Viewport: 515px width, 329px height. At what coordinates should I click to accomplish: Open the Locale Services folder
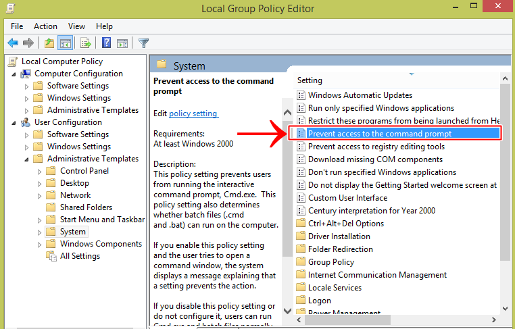pos(335,287)
